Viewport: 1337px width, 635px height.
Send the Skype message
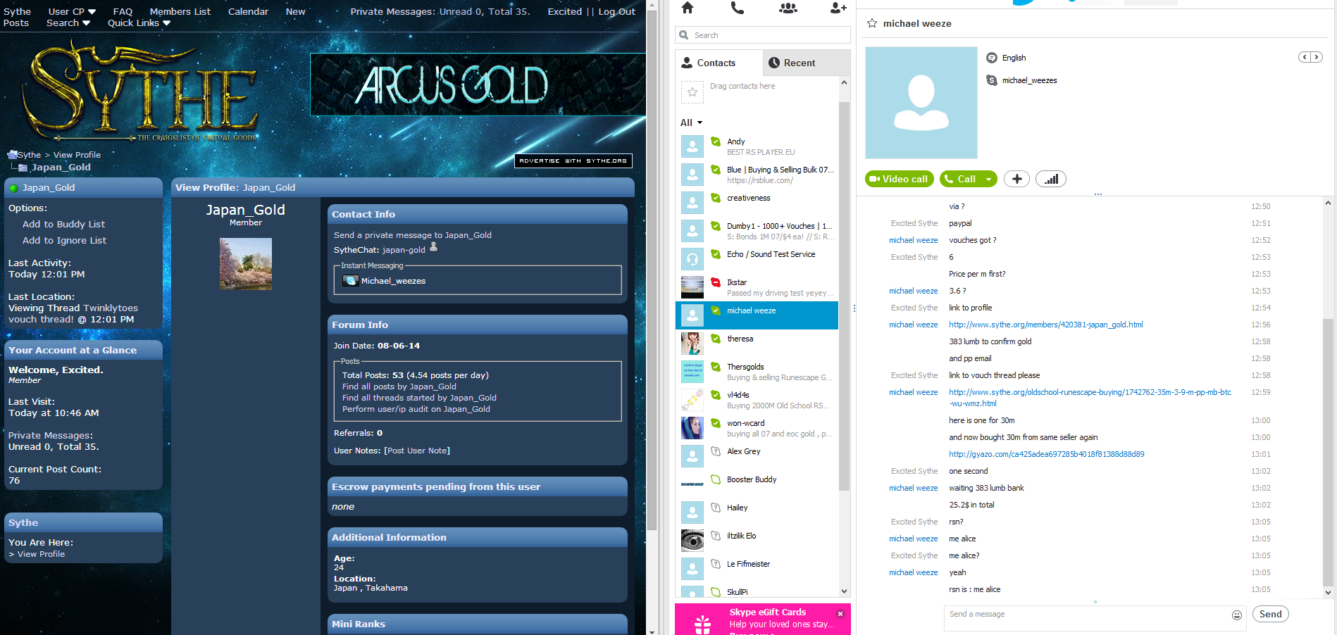pyautogui.click(x=1270, y=614)
